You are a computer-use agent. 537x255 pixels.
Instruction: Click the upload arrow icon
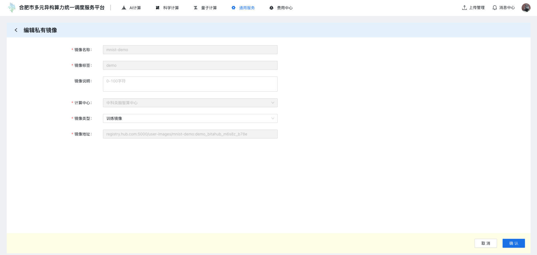click(465, 8)
